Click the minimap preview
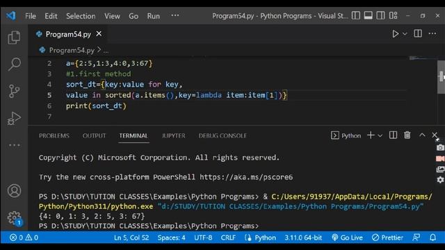The width and height of the screenshot is (445, 250). coord(423,58)
